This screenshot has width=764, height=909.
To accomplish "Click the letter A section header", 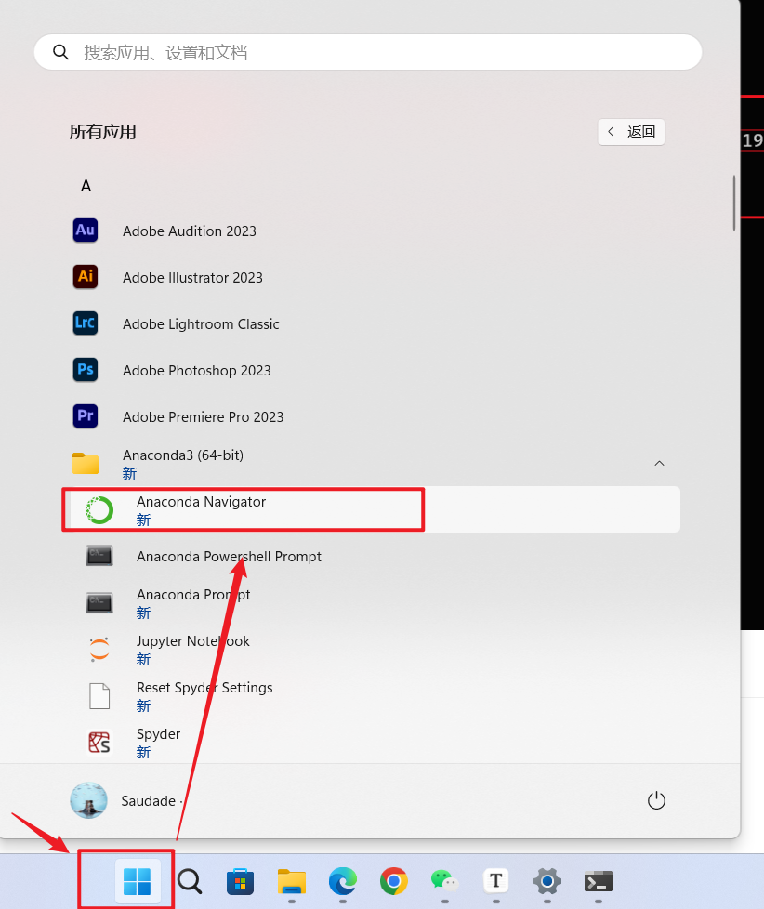I will pyautogui.click(x=86, y=186).
